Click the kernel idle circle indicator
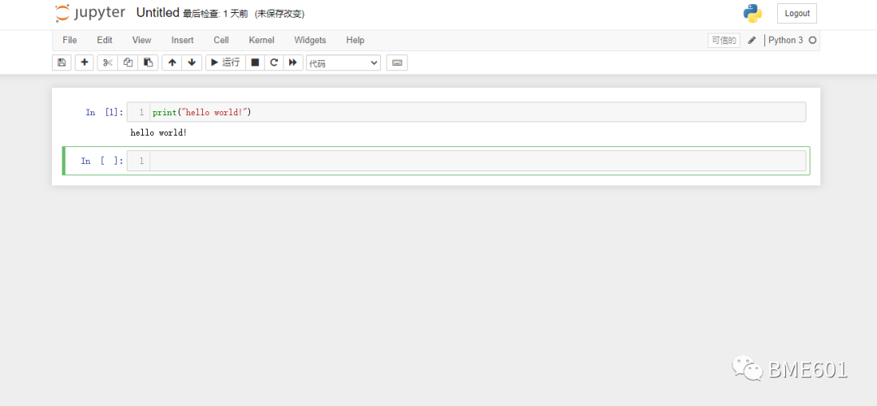Viewport: 877px width, 406px height. tap(813, 41)
